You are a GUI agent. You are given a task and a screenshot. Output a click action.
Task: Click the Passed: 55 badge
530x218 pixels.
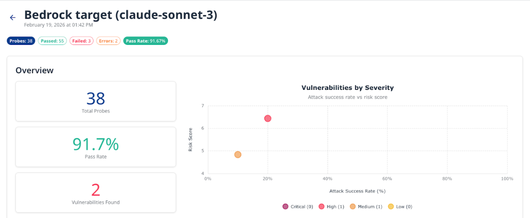52,41
